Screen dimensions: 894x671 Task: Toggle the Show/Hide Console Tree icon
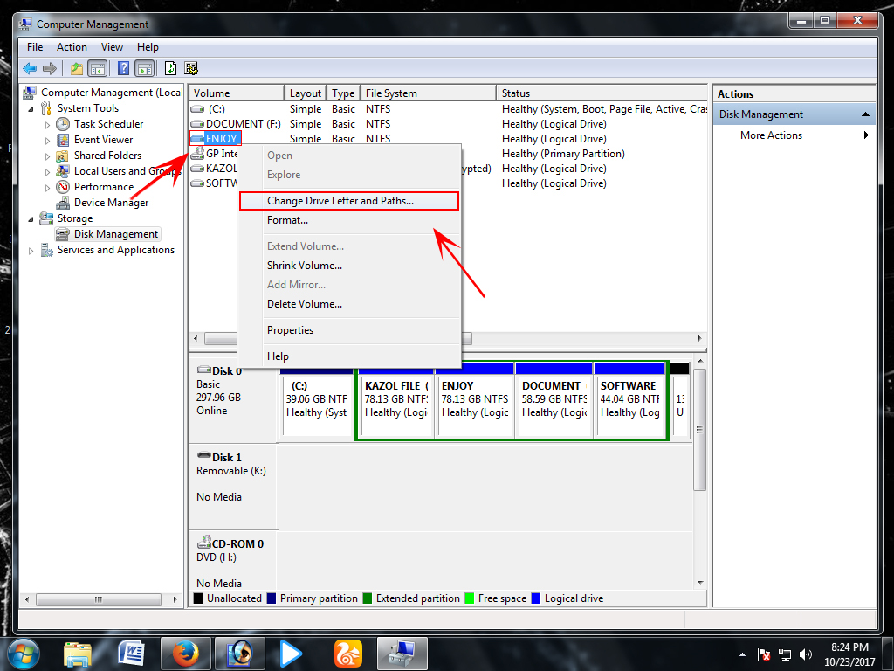pyautogui.click(x=98, y=69)
